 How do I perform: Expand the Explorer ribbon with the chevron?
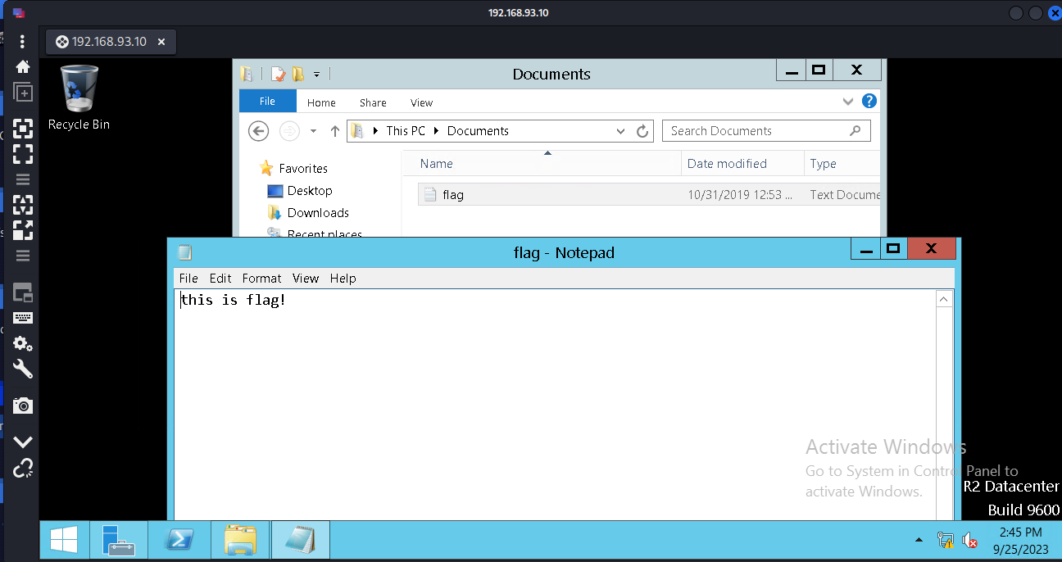[848, 102]
